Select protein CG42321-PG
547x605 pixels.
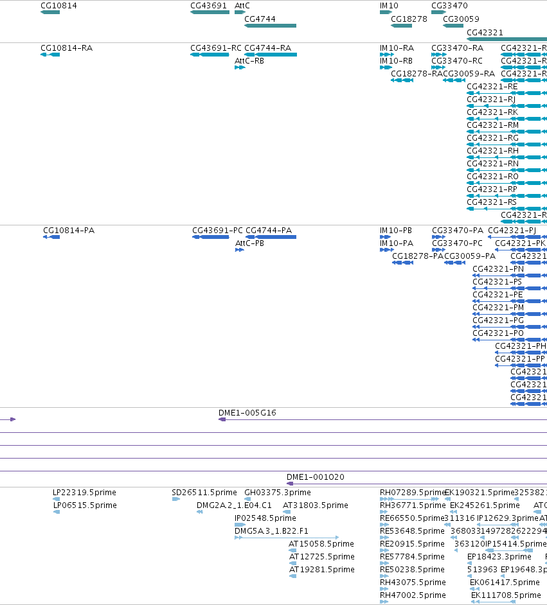tap(510, 327)
